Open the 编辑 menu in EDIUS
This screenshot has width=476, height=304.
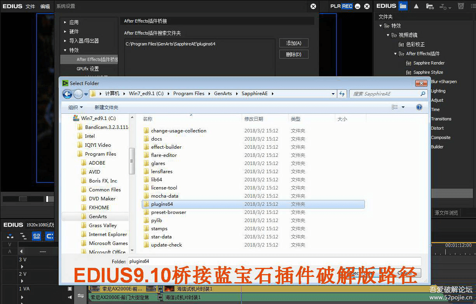(45, 6)
